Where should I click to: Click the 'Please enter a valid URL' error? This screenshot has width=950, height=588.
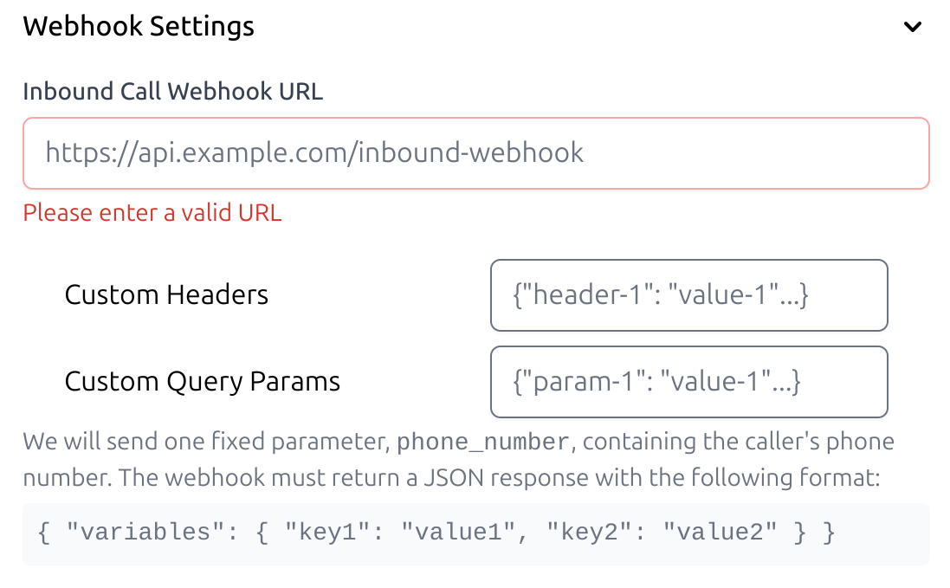pos(152,213)
